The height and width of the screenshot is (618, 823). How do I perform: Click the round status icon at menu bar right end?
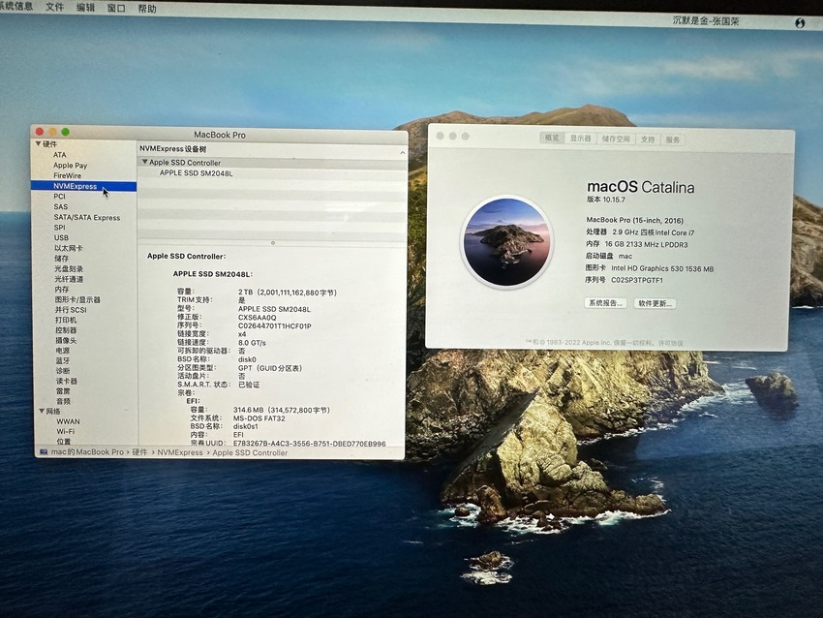[x=800, y=22]
